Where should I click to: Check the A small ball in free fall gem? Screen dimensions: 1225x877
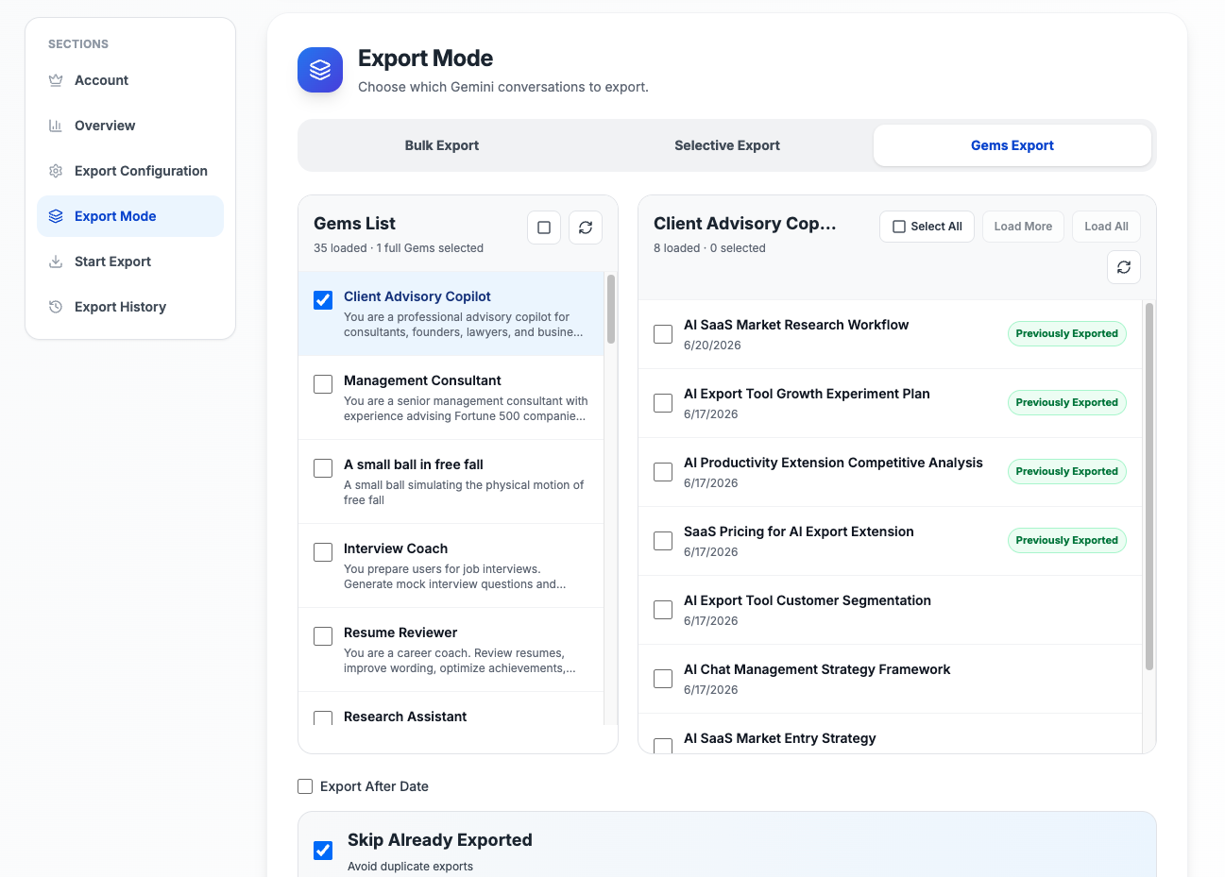(x=323, y=468)
